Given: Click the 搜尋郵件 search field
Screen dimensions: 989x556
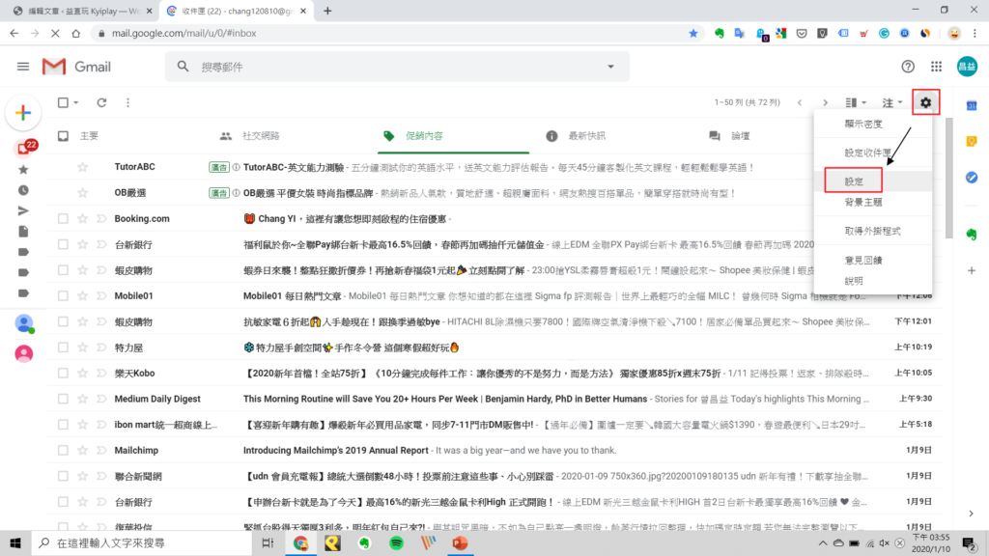Looking at the screenshot, I should pyautogui.click(x=397, y=67).
